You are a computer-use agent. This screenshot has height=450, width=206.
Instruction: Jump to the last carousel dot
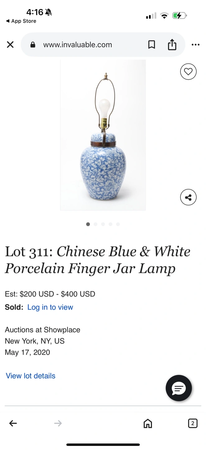pyautogui.click(x=118, y=224)
